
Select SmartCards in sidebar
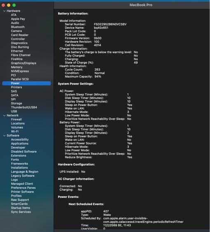click(19, 204)
